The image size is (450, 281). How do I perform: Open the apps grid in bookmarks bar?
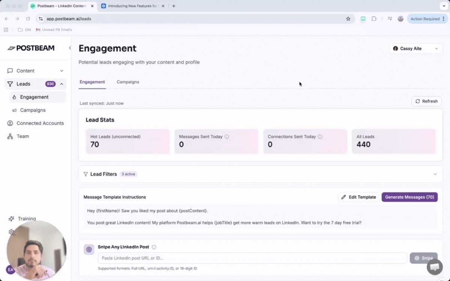(6, 30)
